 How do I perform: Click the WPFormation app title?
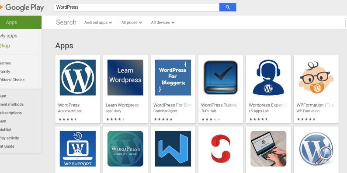[316, 105]
